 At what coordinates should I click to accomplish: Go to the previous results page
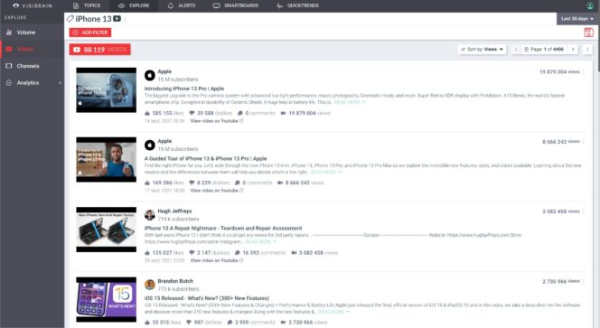pos(516,50)
